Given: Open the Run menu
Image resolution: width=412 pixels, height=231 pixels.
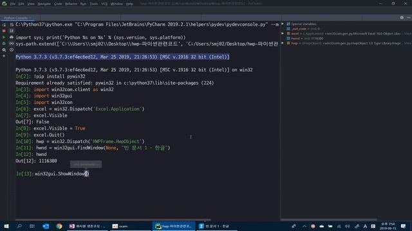Looking at the screenshot, I should (x=83, y=4).
